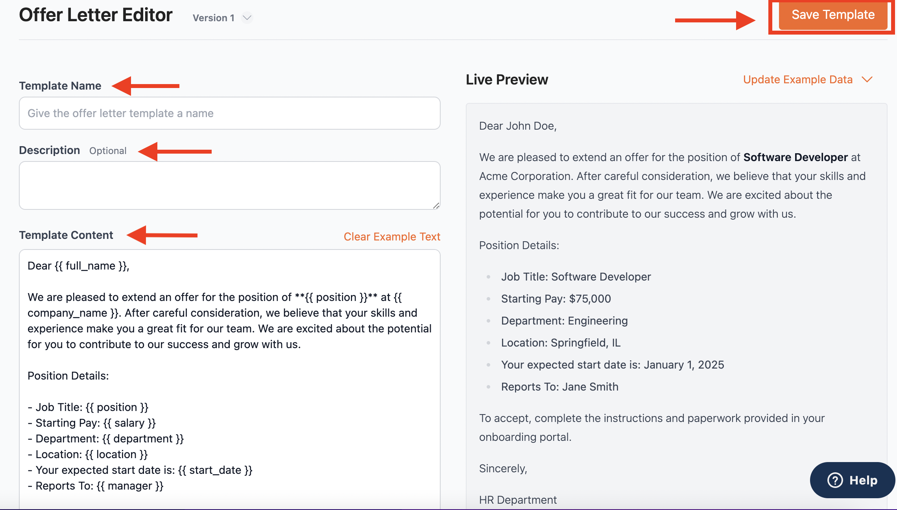The image size is (897, 510).
Task: Click 'Location: Springfield, IL' preview line
Action: pos(561,343)
